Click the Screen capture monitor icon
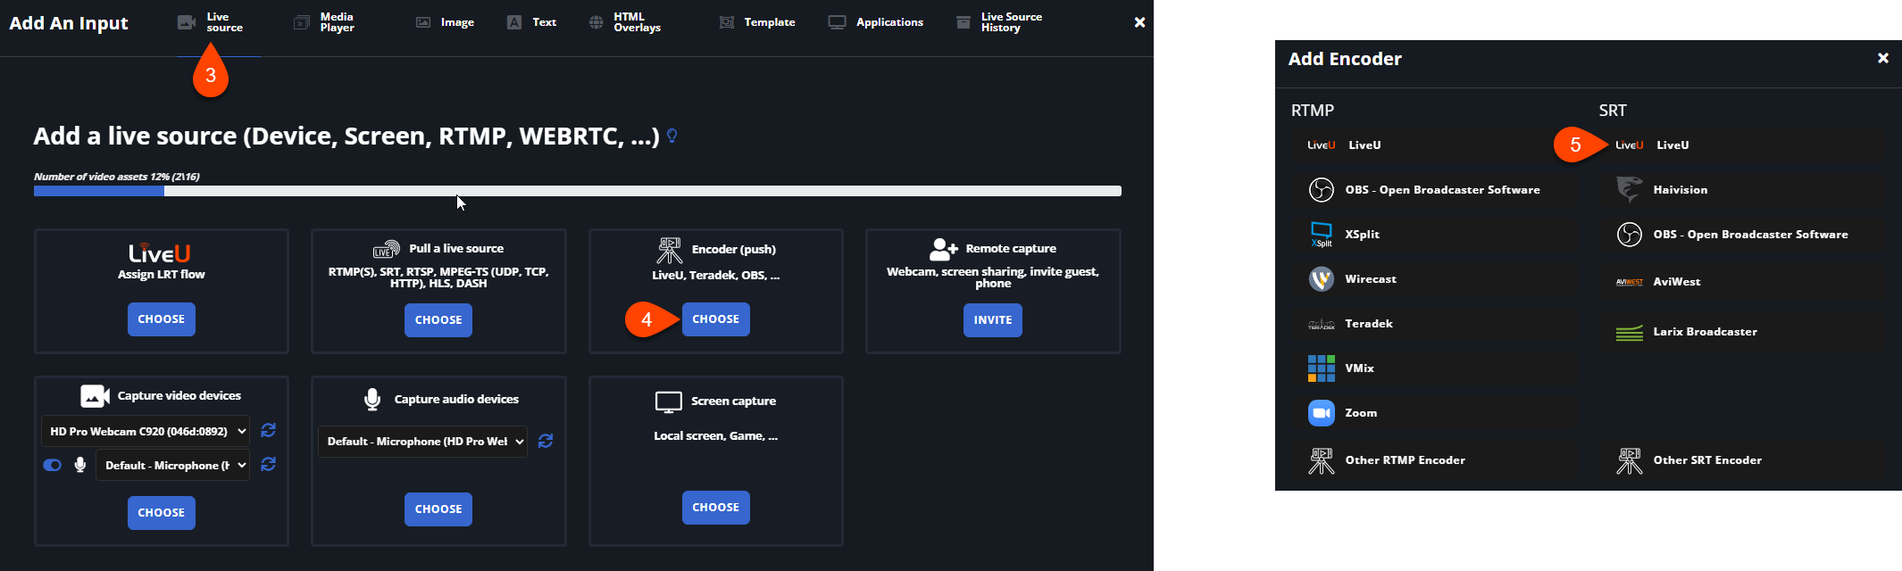The width and height of the screenshot is (1902, 571). 669,402
